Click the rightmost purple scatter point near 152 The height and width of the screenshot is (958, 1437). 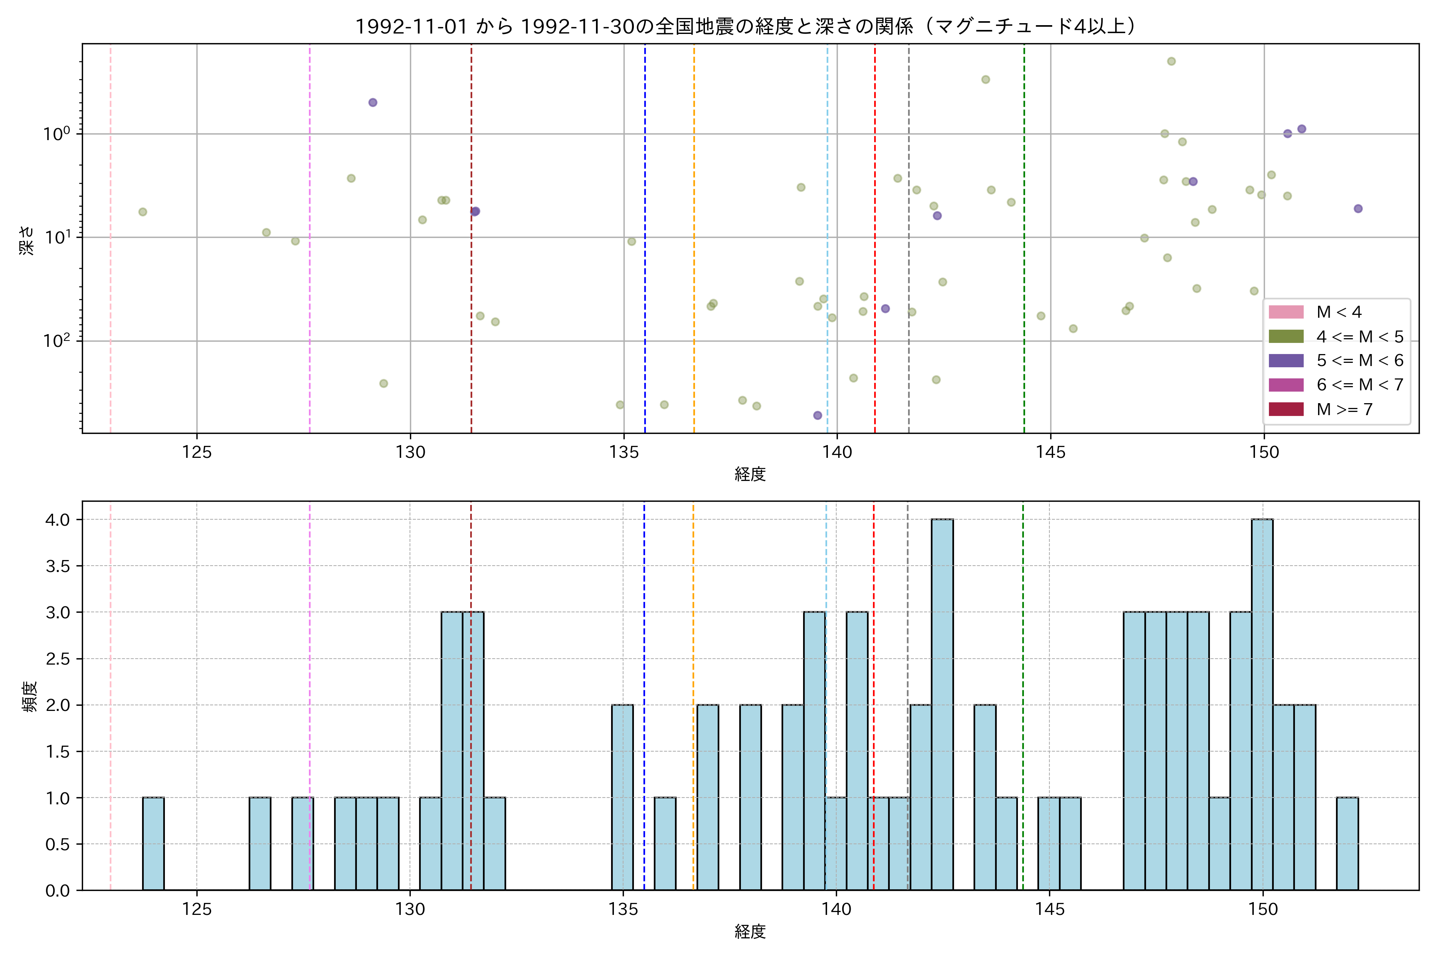point(1358,209)
